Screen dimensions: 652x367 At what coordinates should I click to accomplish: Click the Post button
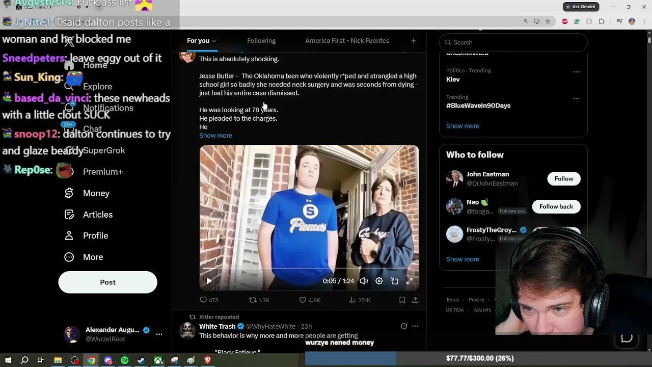click(x=107, y=282)
